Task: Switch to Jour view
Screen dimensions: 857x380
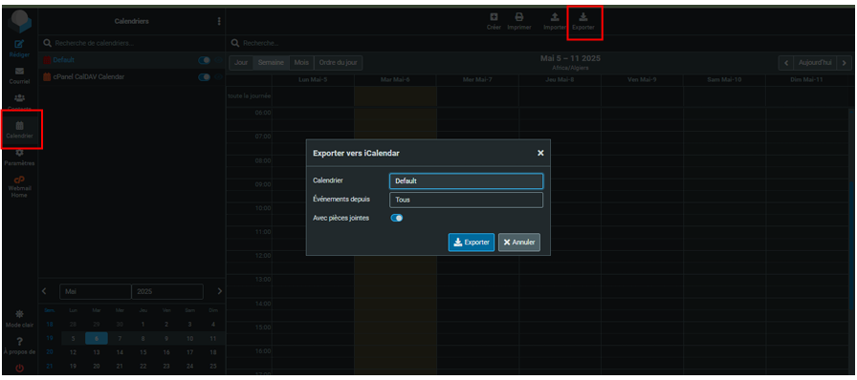Action: pos(241,63)
